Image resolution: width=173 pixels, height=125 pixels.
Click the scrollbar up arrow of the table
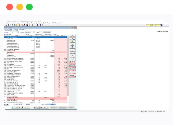[x=68, y=36]
